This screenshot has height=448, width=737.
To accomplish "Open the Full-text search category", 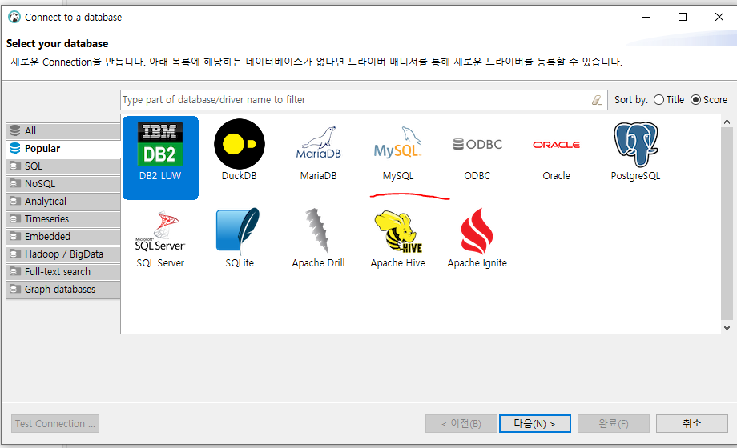I will (x=63, y=272).
